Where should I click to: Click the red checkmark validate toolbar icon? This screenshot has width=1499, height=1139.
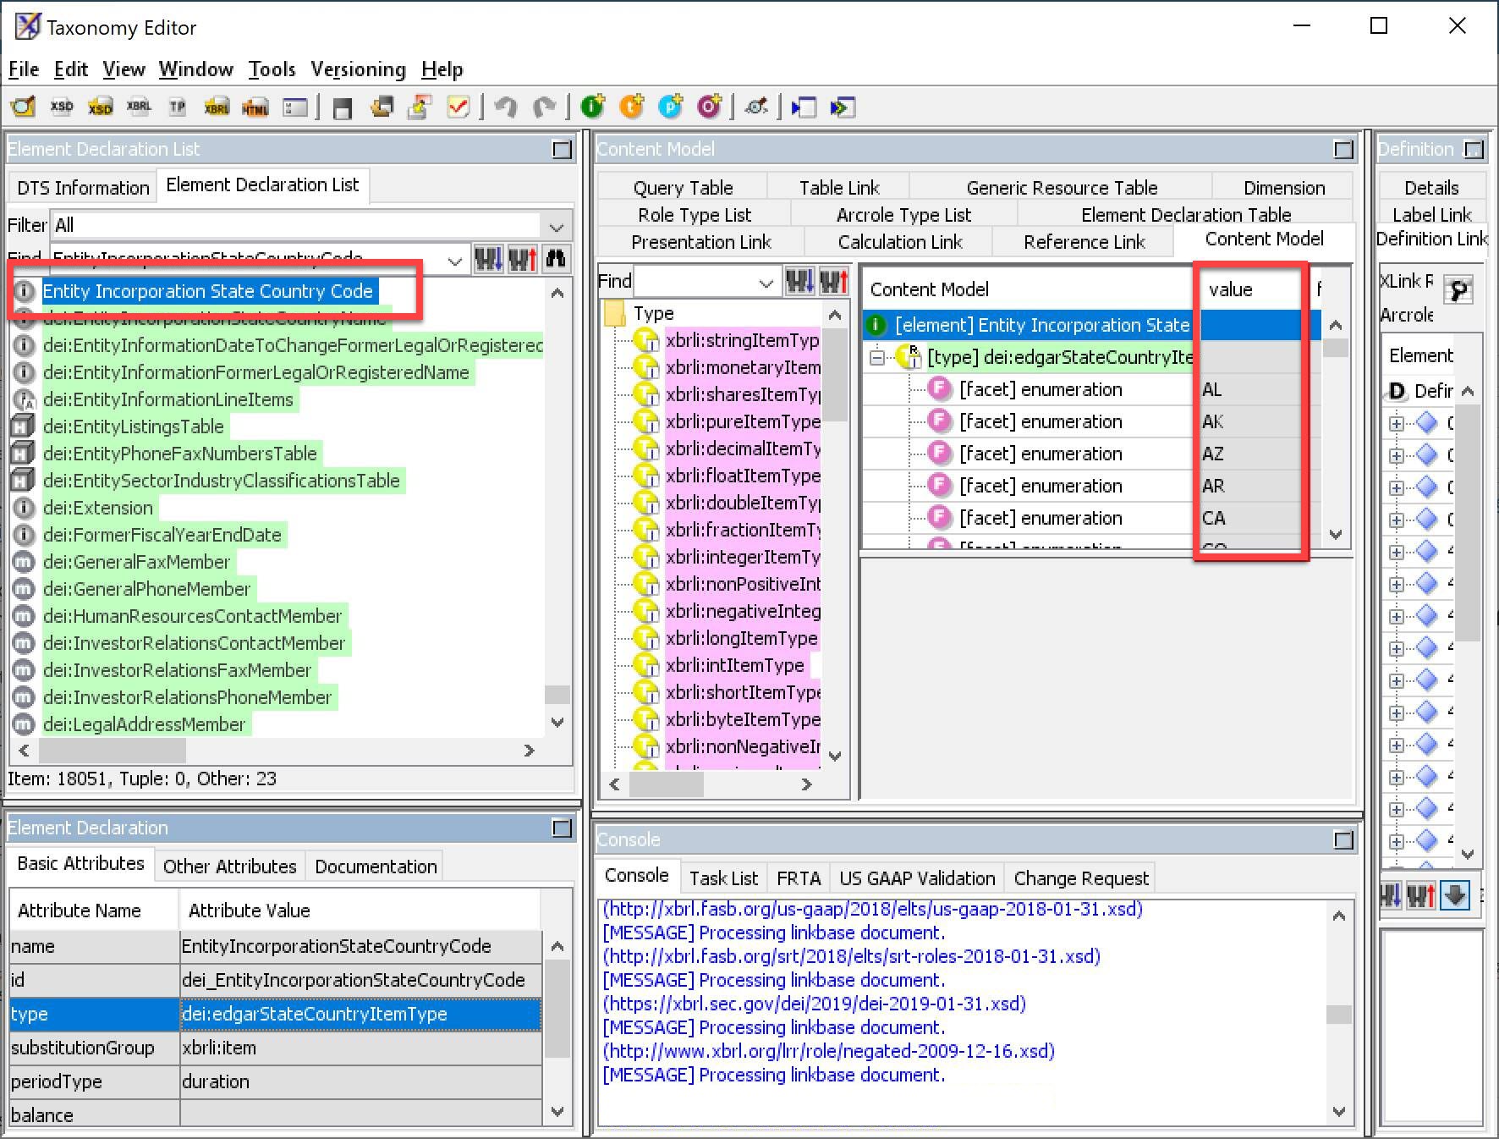point(458,107)
